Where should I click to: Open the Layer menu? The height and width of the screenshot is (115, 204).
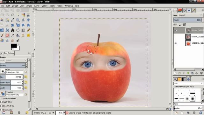37,6
